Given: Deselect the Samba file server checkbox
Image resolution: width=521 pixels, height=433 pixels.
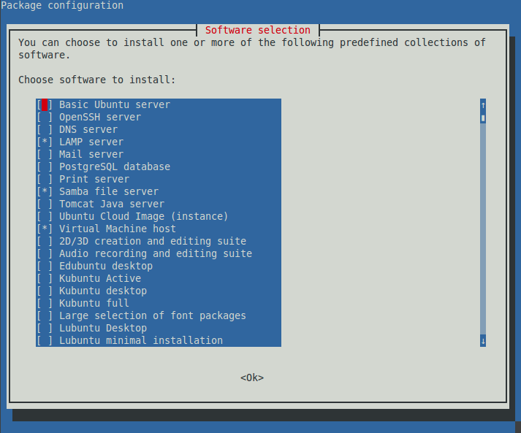Looking at the screenshot, I should click(45, 191).
